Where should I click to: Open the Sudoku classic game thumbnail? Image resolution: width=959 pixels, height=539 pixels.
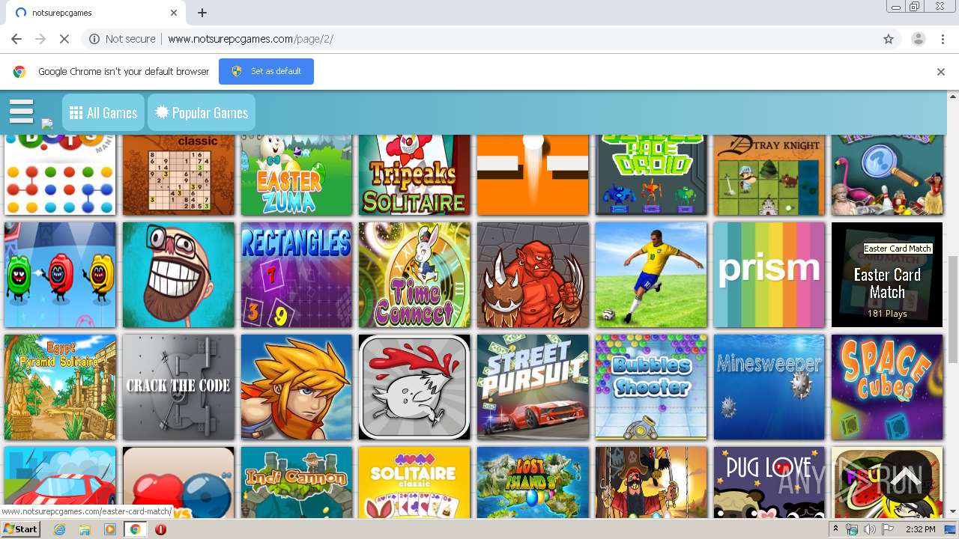(178, 174)
